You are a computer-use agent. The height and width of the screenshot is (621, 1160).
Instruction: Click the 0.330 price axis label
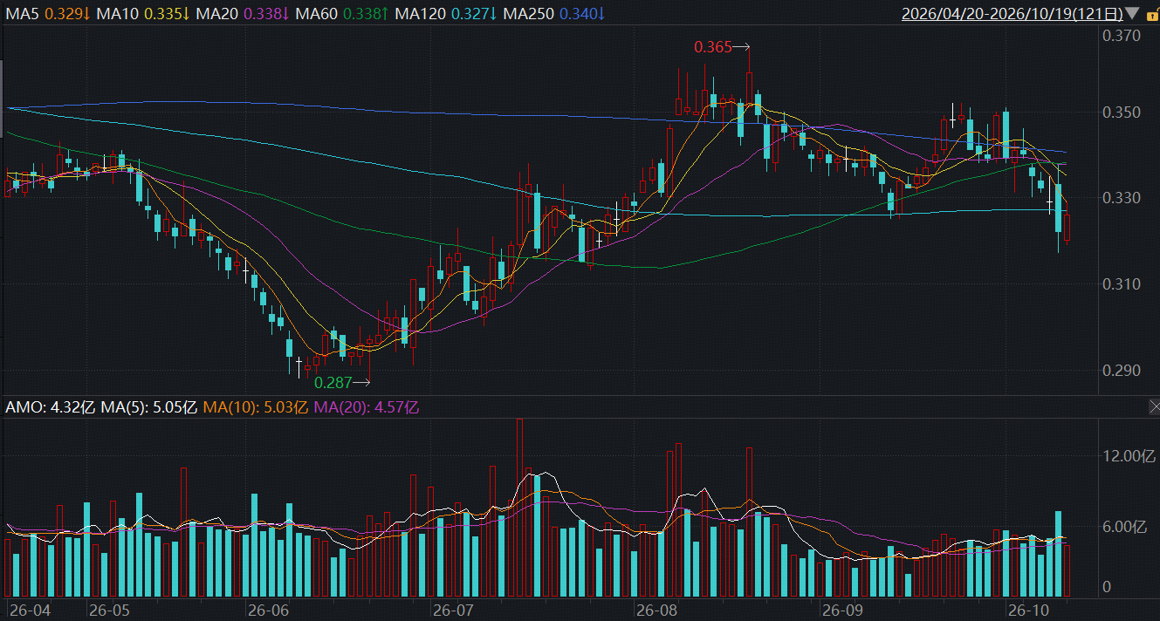click(1122, 198)
